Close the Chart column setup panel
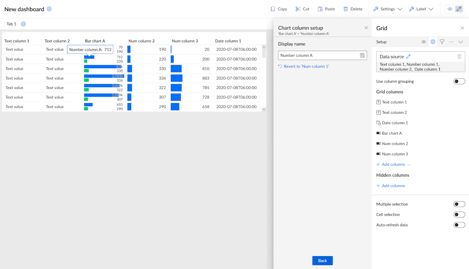Image resolution: width=469 pixels, height=269 pixels. 366,28
